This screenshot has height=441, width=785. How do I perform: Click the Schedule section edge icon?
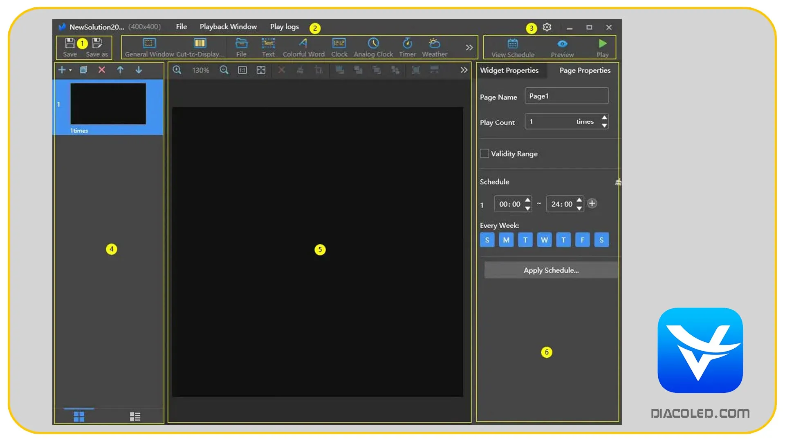tap(618, 182)
